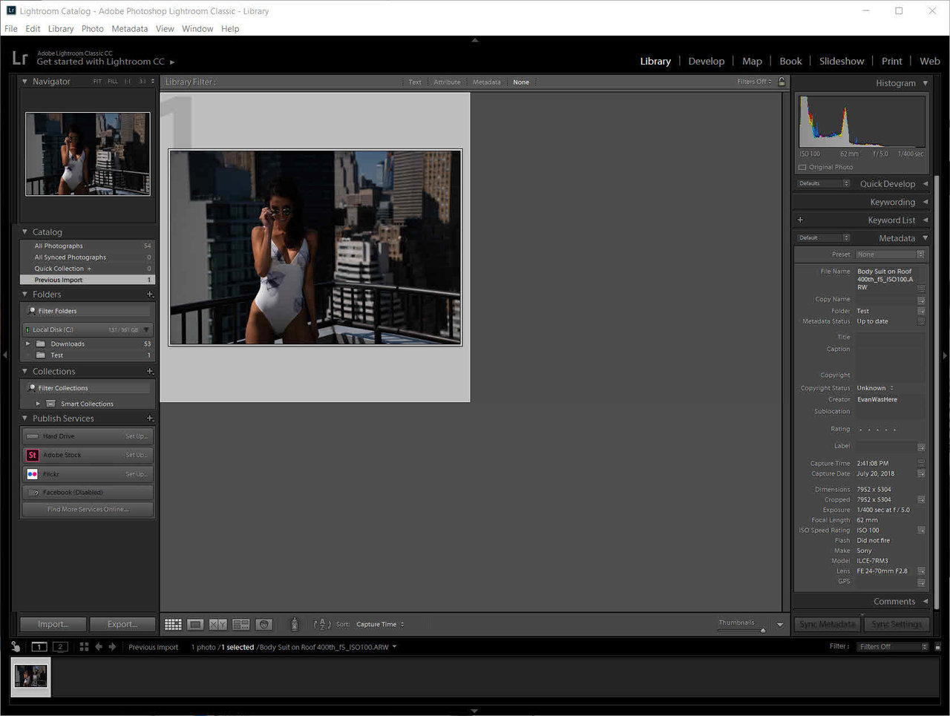
Task: Open Compare view (XY) icon
Action: point(218,625)
